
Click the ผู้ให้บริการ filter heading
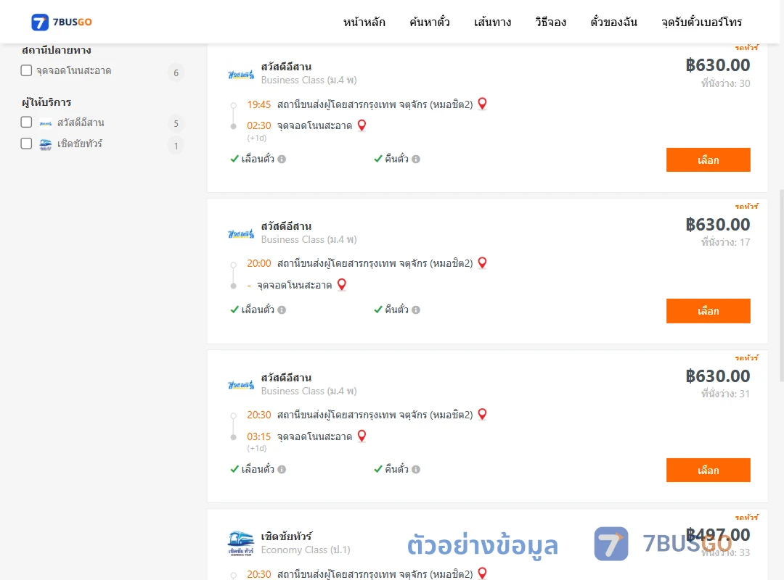coord(46,102)
